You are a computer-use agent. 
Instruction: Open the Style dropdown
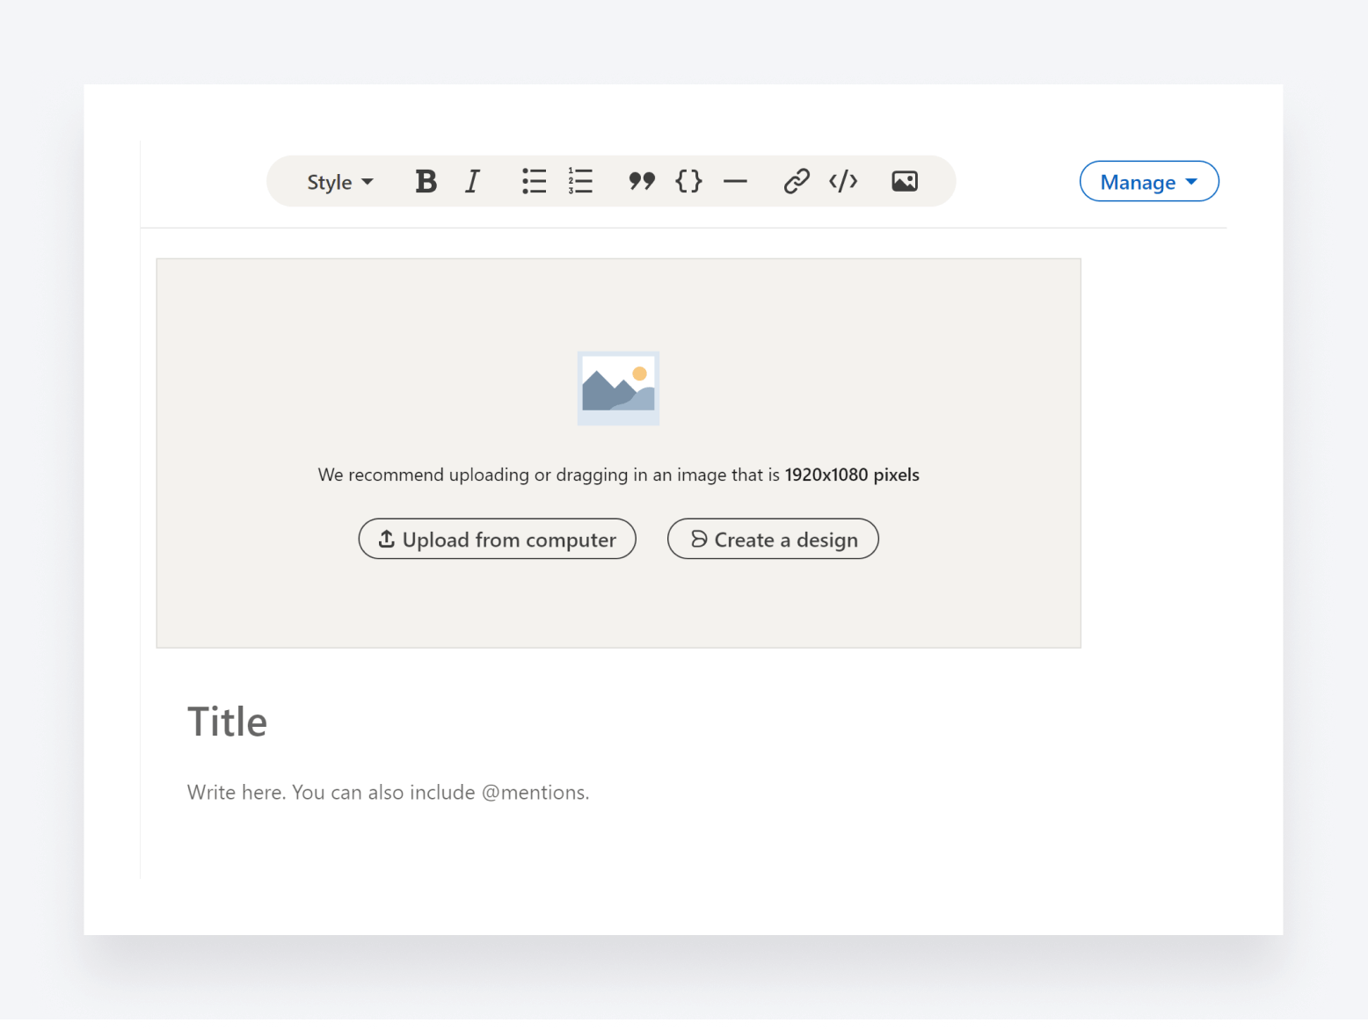(x=339, y=182)
